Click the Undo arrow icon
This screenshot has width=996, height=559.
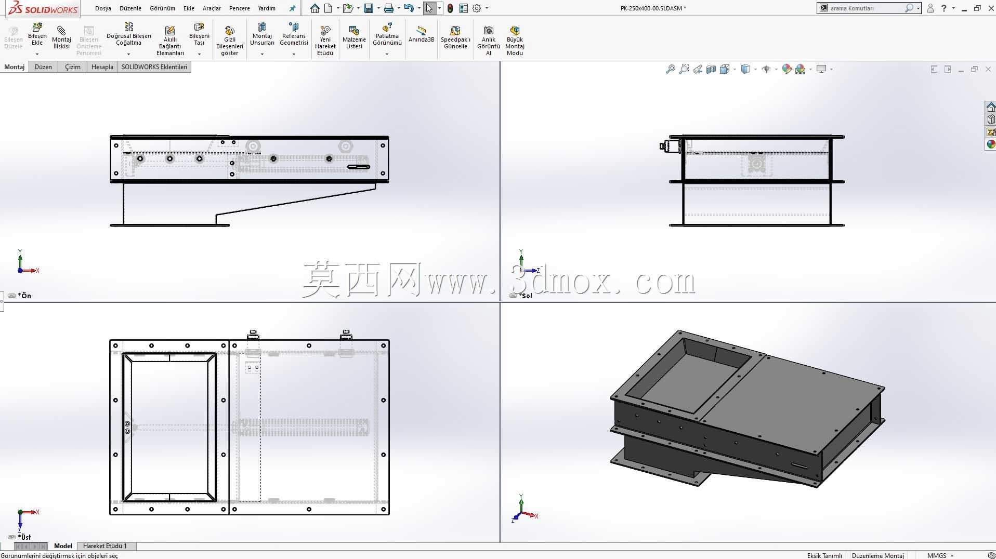point(409,8)
